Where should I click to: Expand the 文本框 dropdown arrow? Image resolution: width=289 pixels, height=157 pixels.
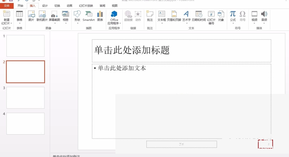pos(162,23)
